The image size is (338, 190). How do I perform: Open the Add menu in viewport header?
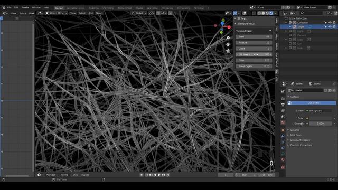point(90,13)
